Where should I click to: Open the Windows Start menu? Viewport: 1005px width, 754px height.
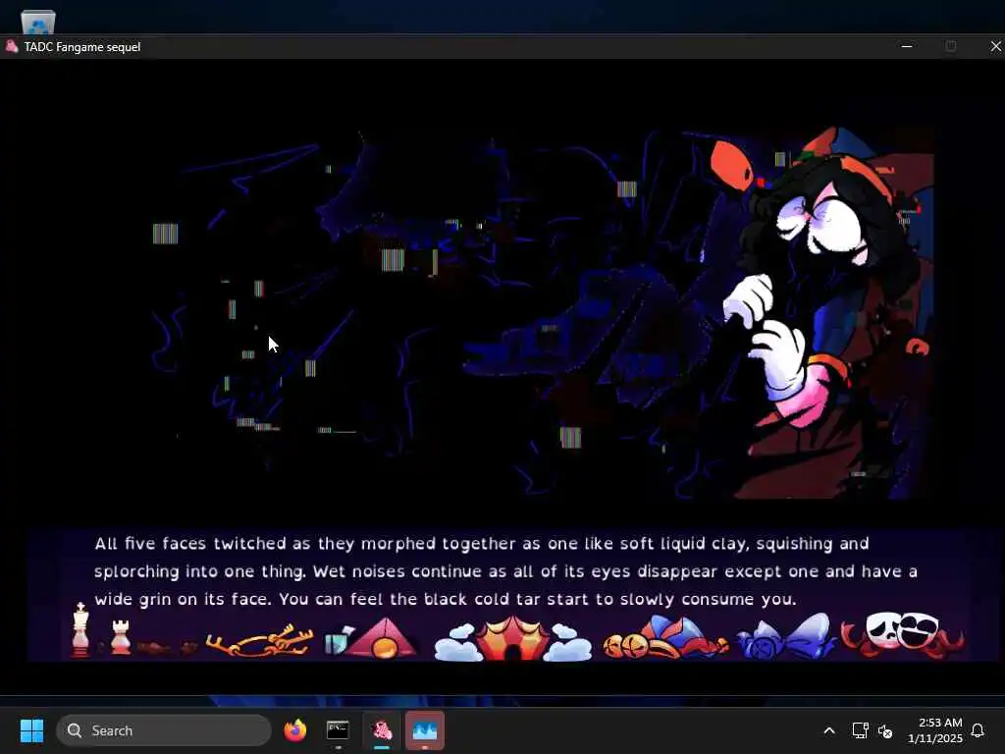[x=31, y=730]
